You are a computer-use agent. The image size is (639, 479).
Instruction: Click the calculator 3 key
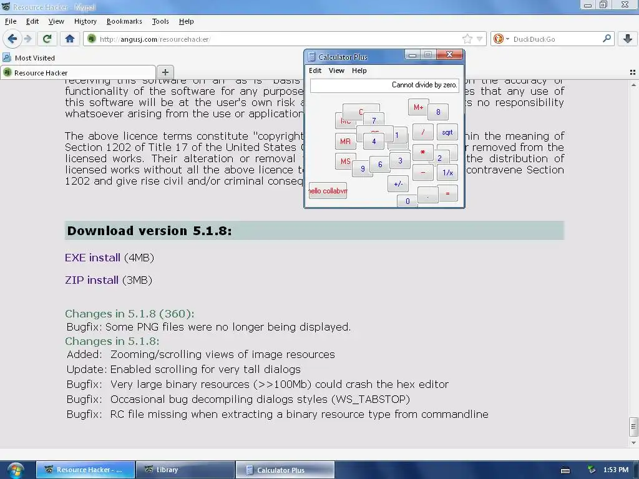[400, 160]
